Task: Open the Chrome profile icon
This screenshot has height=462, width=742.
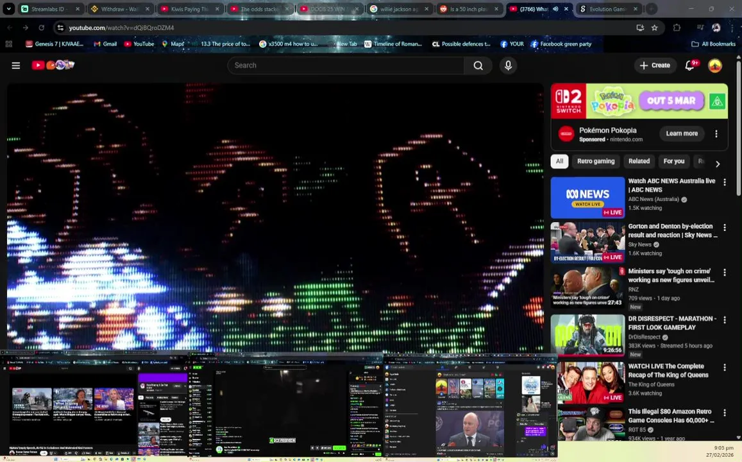Action: tap(716, 28)
